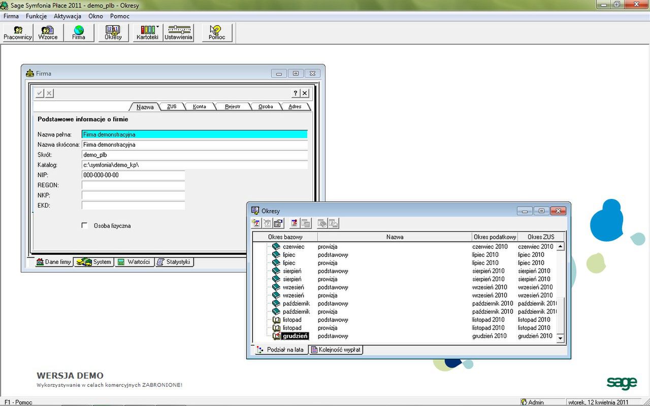Viewport: 650px width, 406px height.
Task: Open the Funkcje menu
Action: pos(36,16)
